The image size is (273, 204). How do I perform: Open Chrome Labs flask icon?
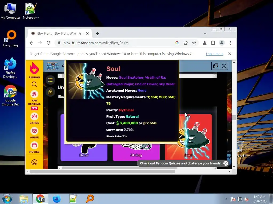[x=204, y=43]
